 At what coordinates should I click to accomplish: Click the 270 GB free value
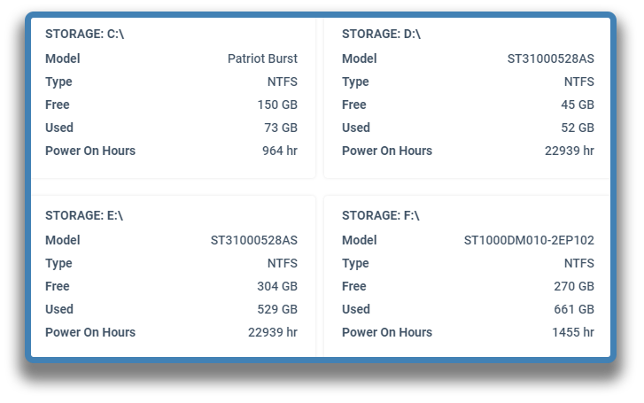pos(574,286)
